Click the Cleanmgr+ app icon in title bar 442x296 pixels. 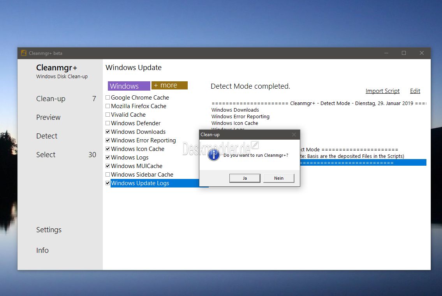(24, 53)
